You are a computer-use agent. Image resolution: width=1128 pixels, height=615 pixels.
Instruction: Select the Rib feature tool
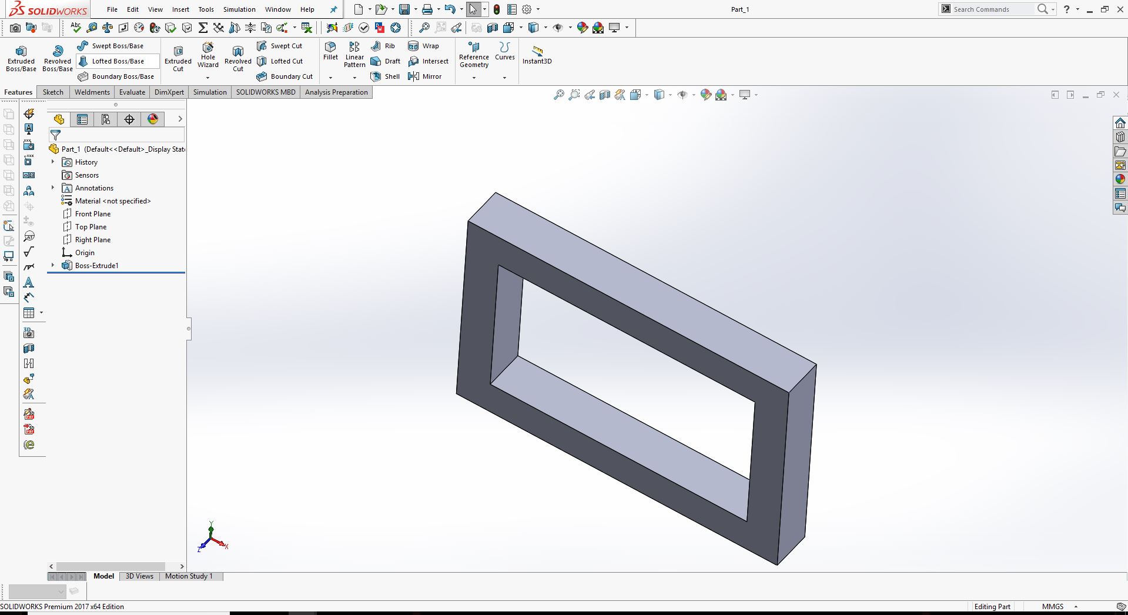(x=384, y=46)
